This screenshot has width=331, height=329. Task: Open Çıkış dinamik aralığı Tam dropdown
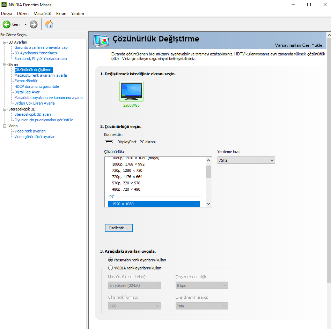[x=201, y=306]
